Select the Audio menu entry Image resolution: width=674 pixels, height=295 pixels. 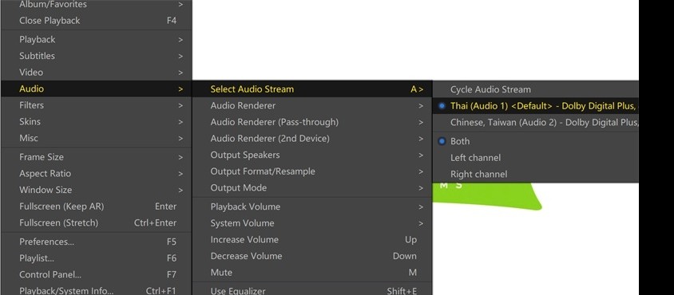pyautogui.click(x=97, y=88)
